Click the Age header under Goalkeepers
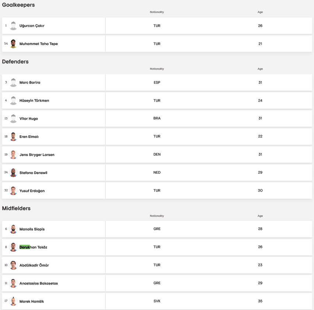 260,12
